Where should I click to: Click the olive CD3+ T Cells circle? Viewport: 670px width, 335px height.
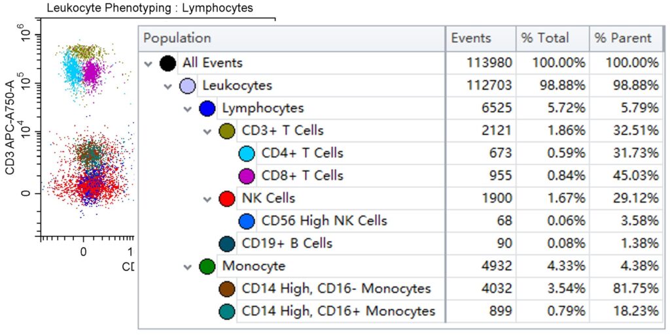click(x=228, y=131)
